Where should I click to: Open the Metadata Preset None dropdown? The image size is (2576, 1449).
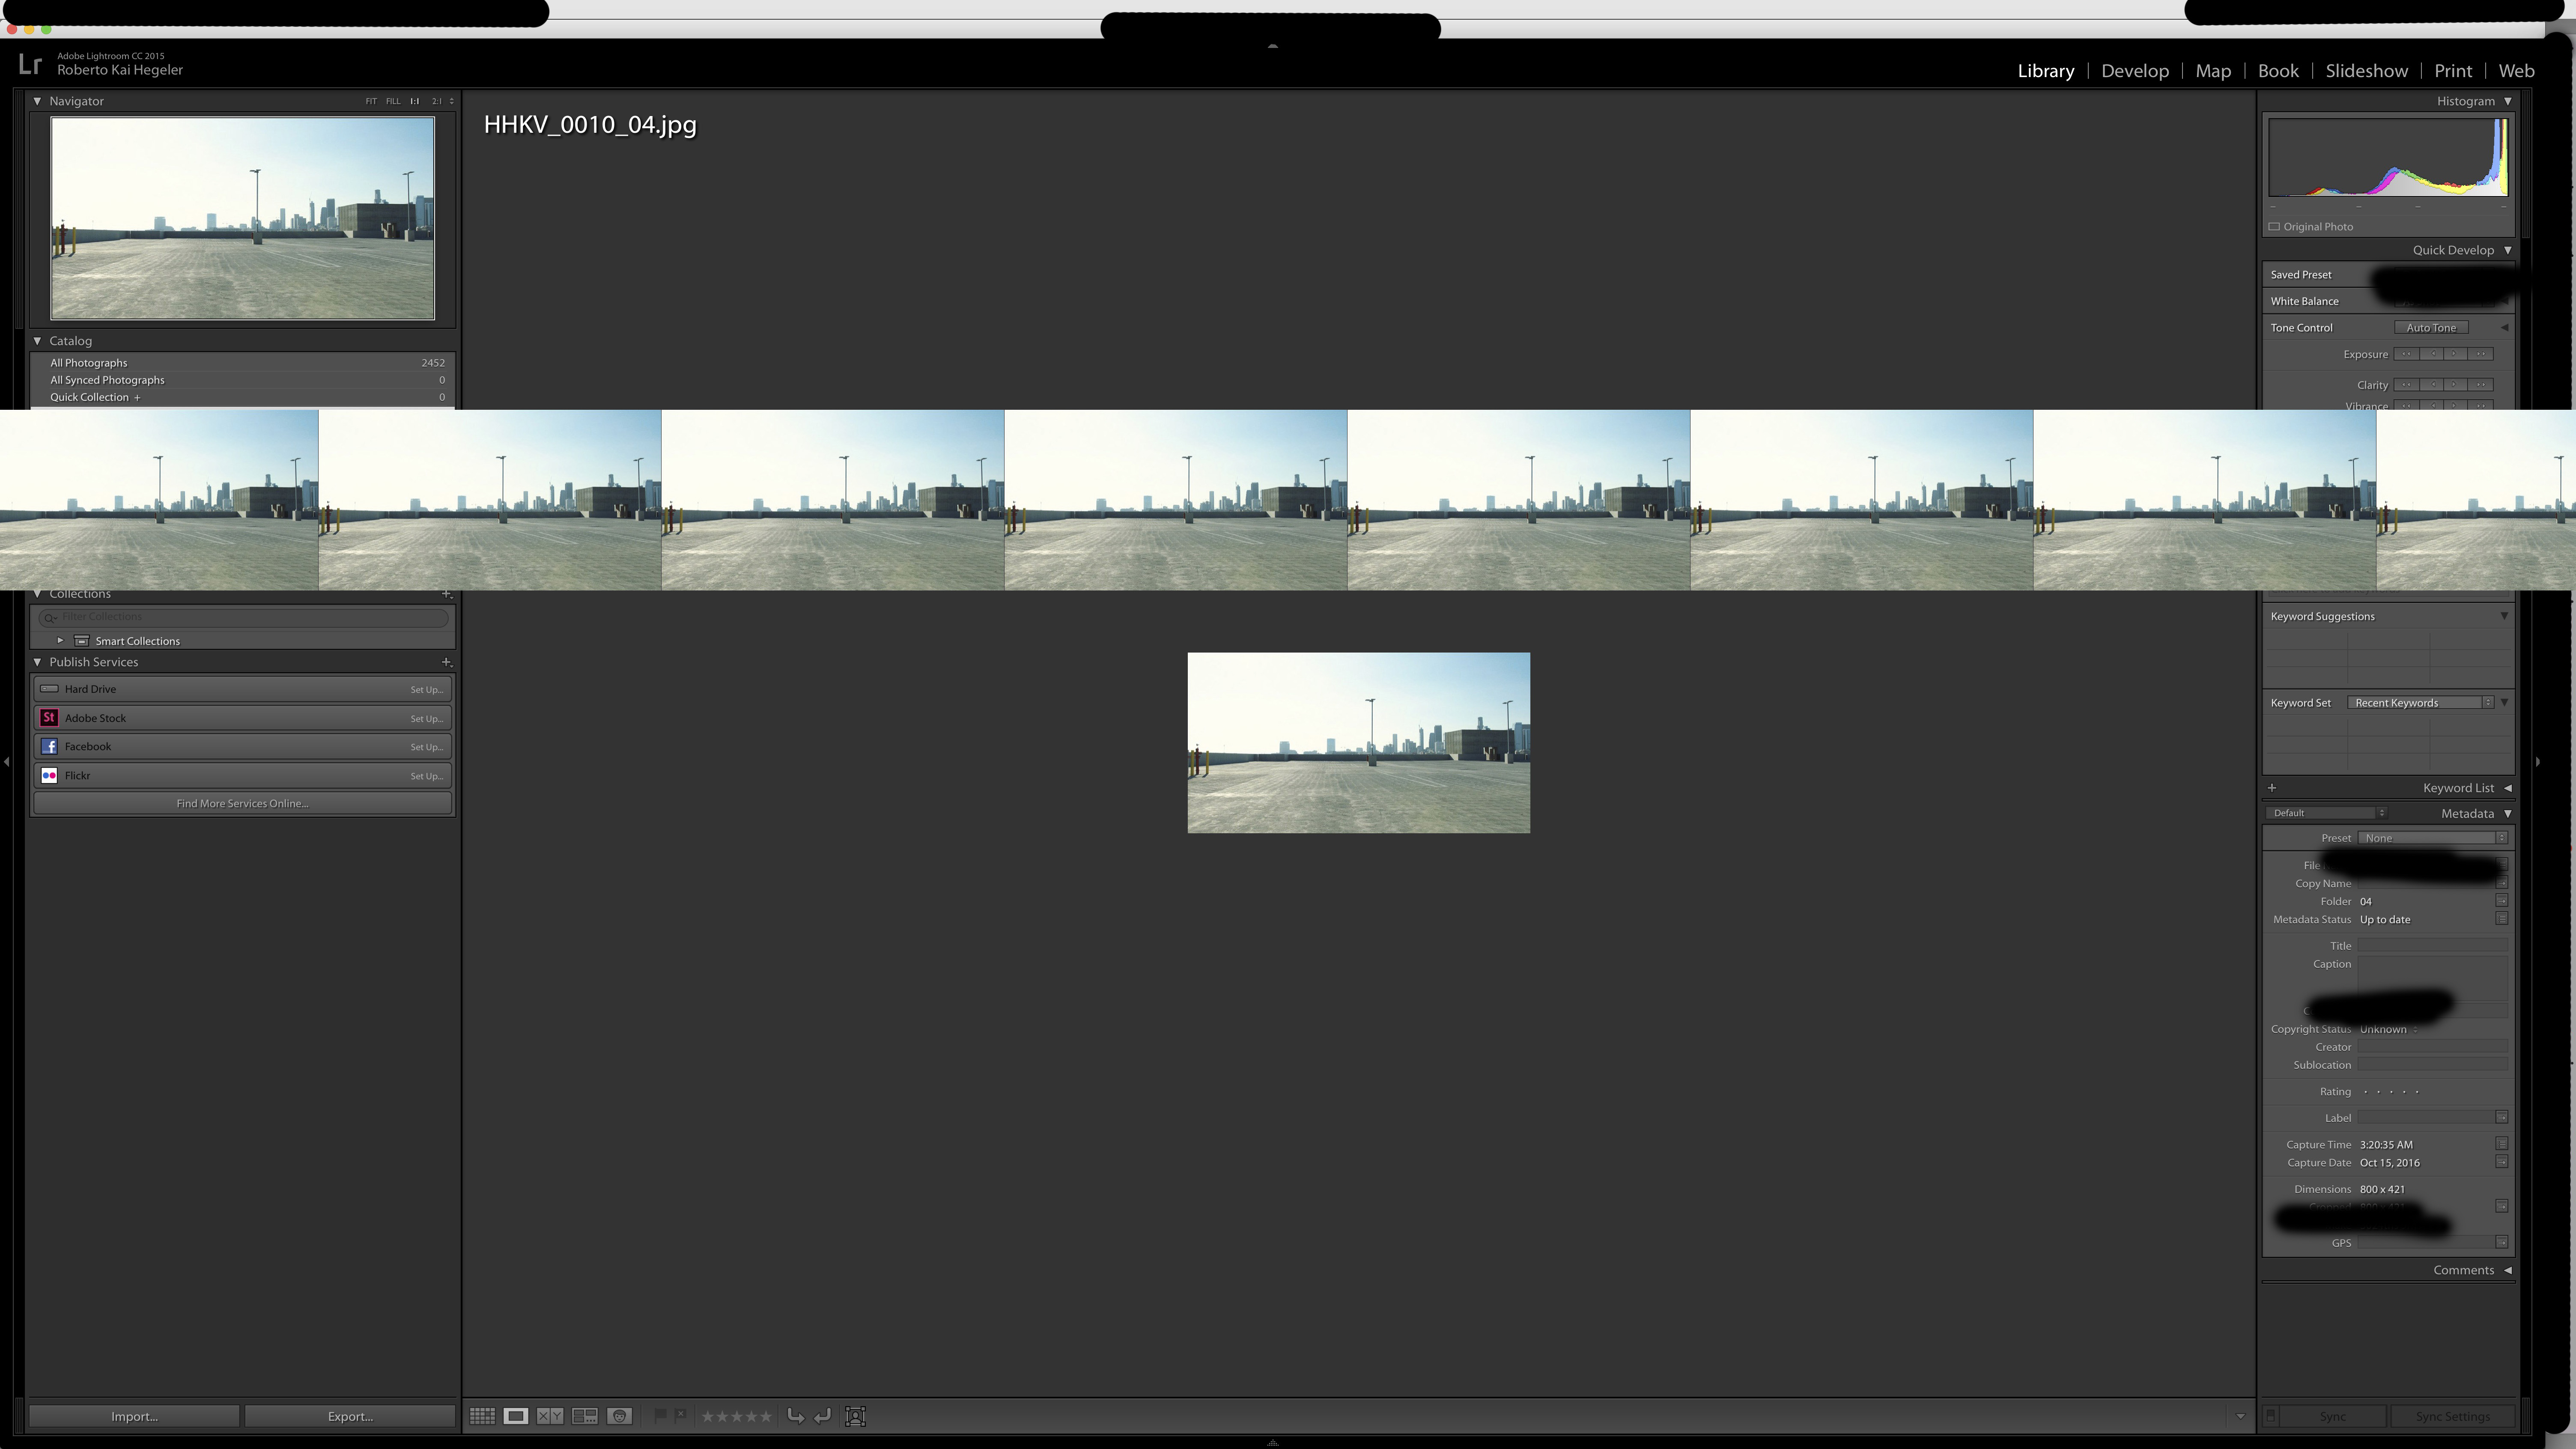pyautogui.click(x=2433, y=838)
